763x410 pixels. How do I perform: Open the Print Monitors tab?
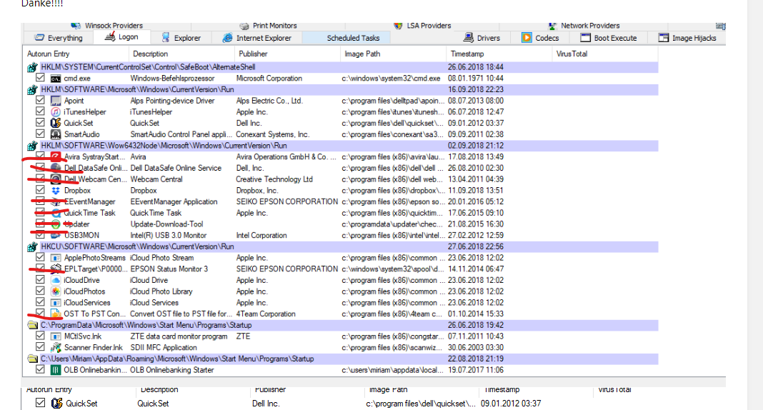point(268,26)
